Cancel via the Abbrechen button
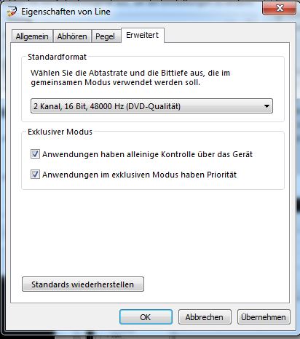 point(205,317)
